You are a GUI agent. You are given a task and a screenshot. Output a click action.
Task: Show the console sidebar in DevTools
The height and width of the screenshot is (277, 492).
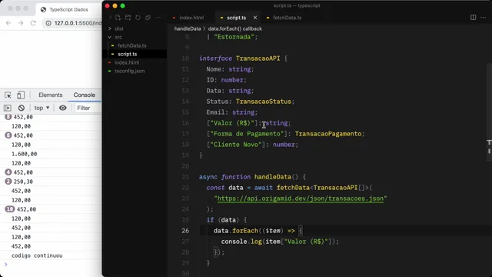coord(8,108)
